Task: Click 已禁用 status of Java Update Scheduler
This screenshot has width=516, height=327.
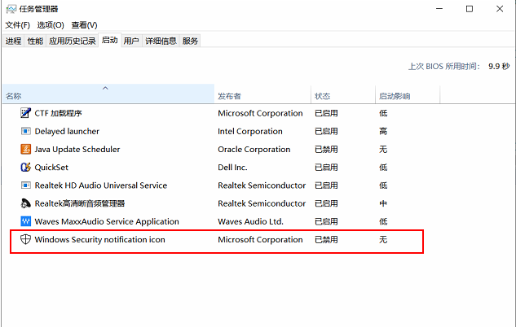Action: click(x=326, y=150)
